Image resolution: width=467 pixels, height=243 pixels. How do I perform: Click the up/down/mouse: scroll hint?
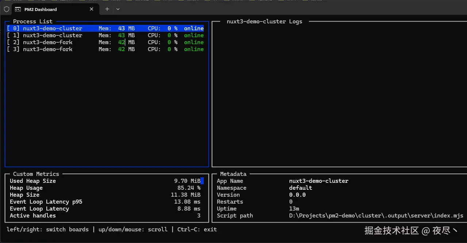coord(133,229)
